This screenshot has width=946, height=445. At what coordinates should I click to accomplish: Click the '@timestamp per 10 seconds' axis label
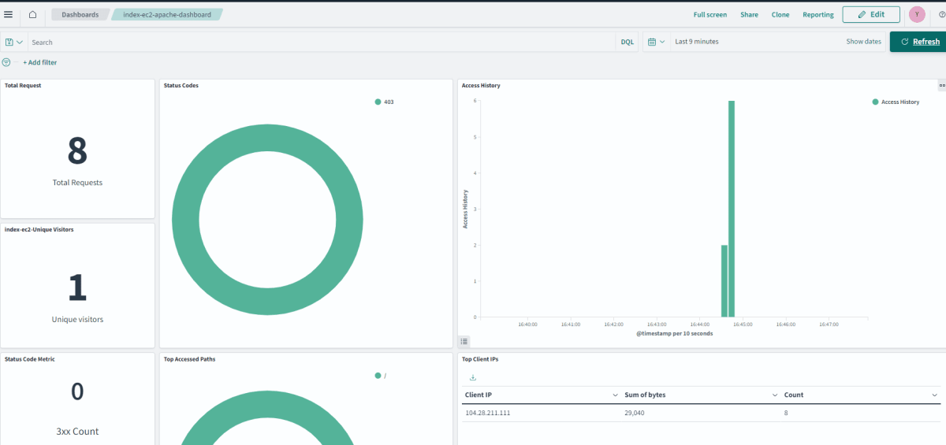coord(674,333)
